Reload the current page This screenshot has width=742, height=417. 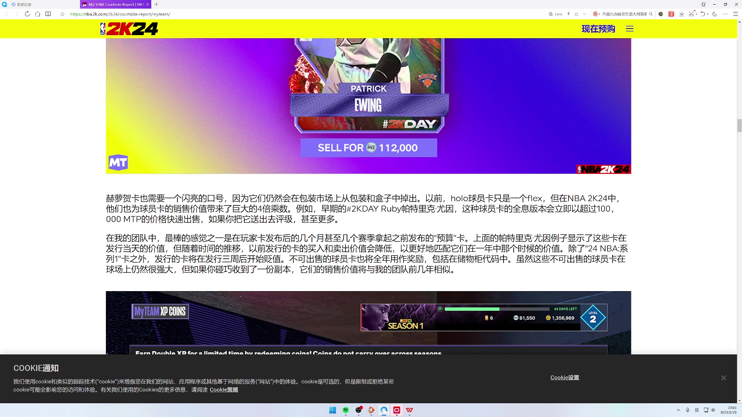(27, 14)
